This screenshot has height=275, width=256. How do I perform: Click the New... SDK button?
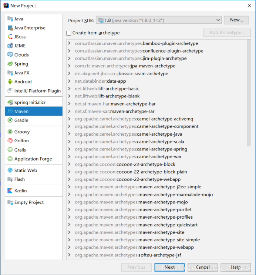(236, 20)
